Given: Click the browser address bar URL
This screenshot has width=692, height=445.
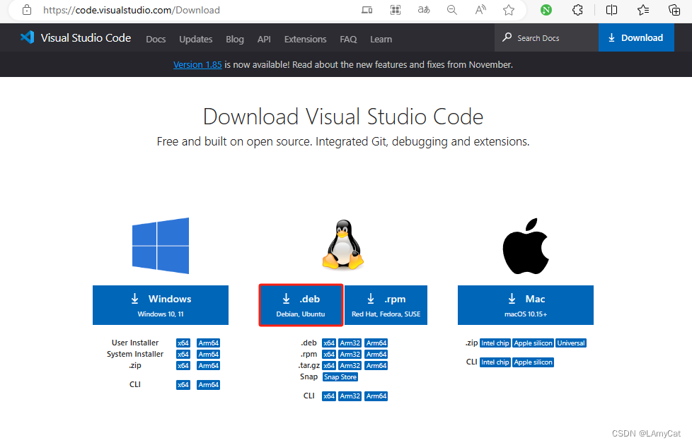Looking at the screenshot, I should (x=132, y=10).
